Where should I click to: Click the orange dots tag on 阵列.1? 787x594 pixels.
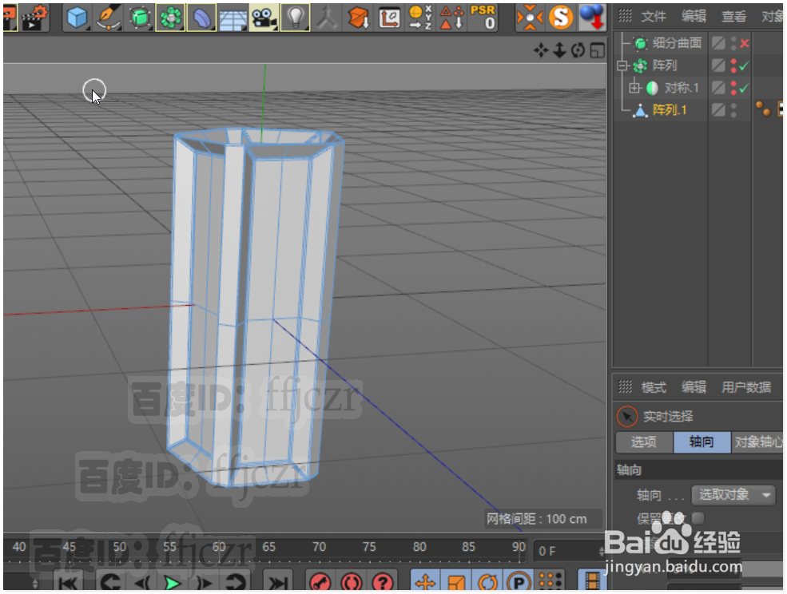[x=763, y=109]
